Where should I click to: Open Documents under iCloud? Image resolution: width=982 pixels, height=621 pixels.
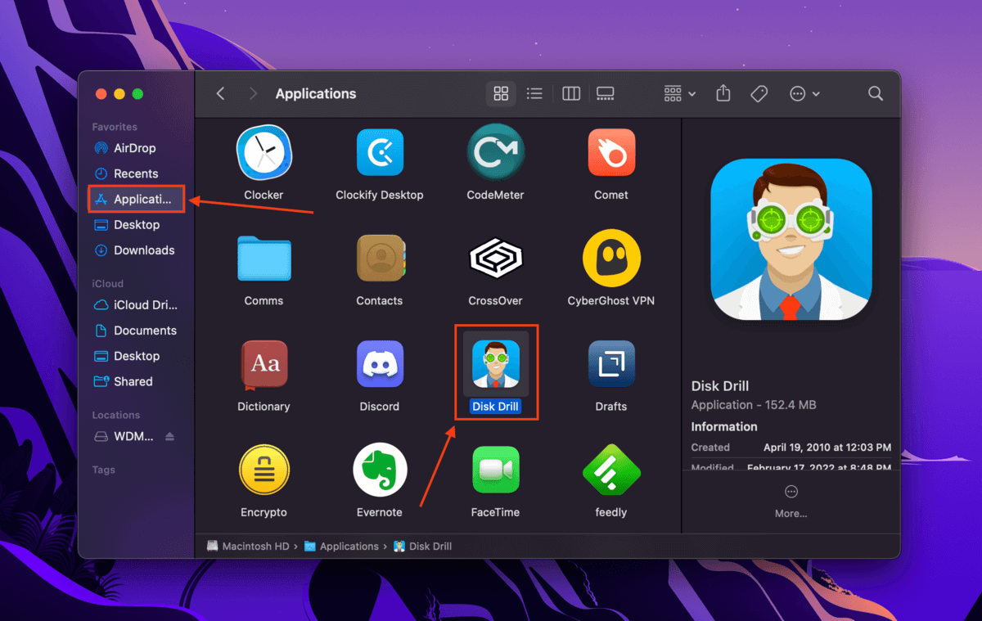(x=136, y=331)
